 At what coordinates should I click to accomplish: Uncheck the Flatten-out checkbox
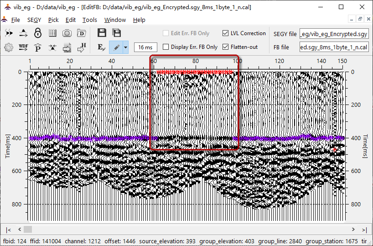pos(225,47)
